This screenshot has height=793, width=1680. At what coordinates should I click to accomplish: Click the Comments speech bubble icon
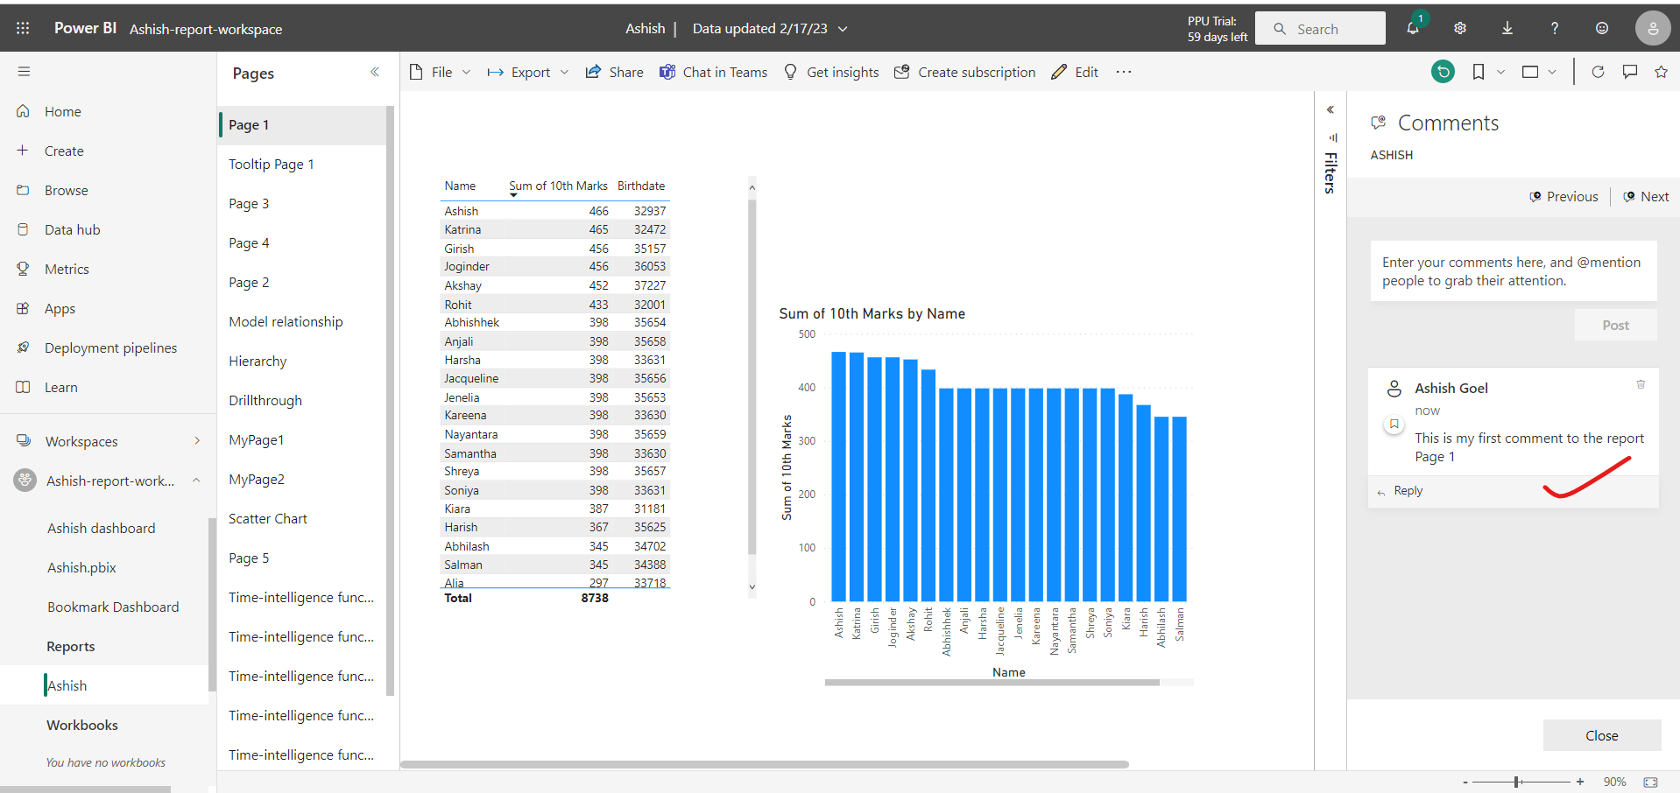point(1630,72)
